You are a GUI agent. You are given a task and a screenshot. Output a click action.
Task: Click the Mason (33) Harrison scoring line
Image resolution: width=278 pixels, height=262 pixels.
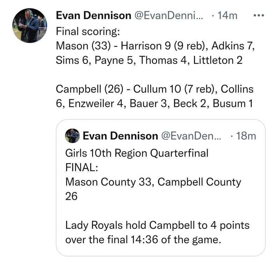click(x=155, y=46)
